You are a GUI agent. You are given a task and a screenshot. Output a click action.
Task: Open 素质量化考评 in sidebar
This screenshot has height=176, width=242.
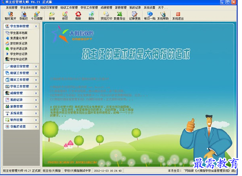click(19, 38)
